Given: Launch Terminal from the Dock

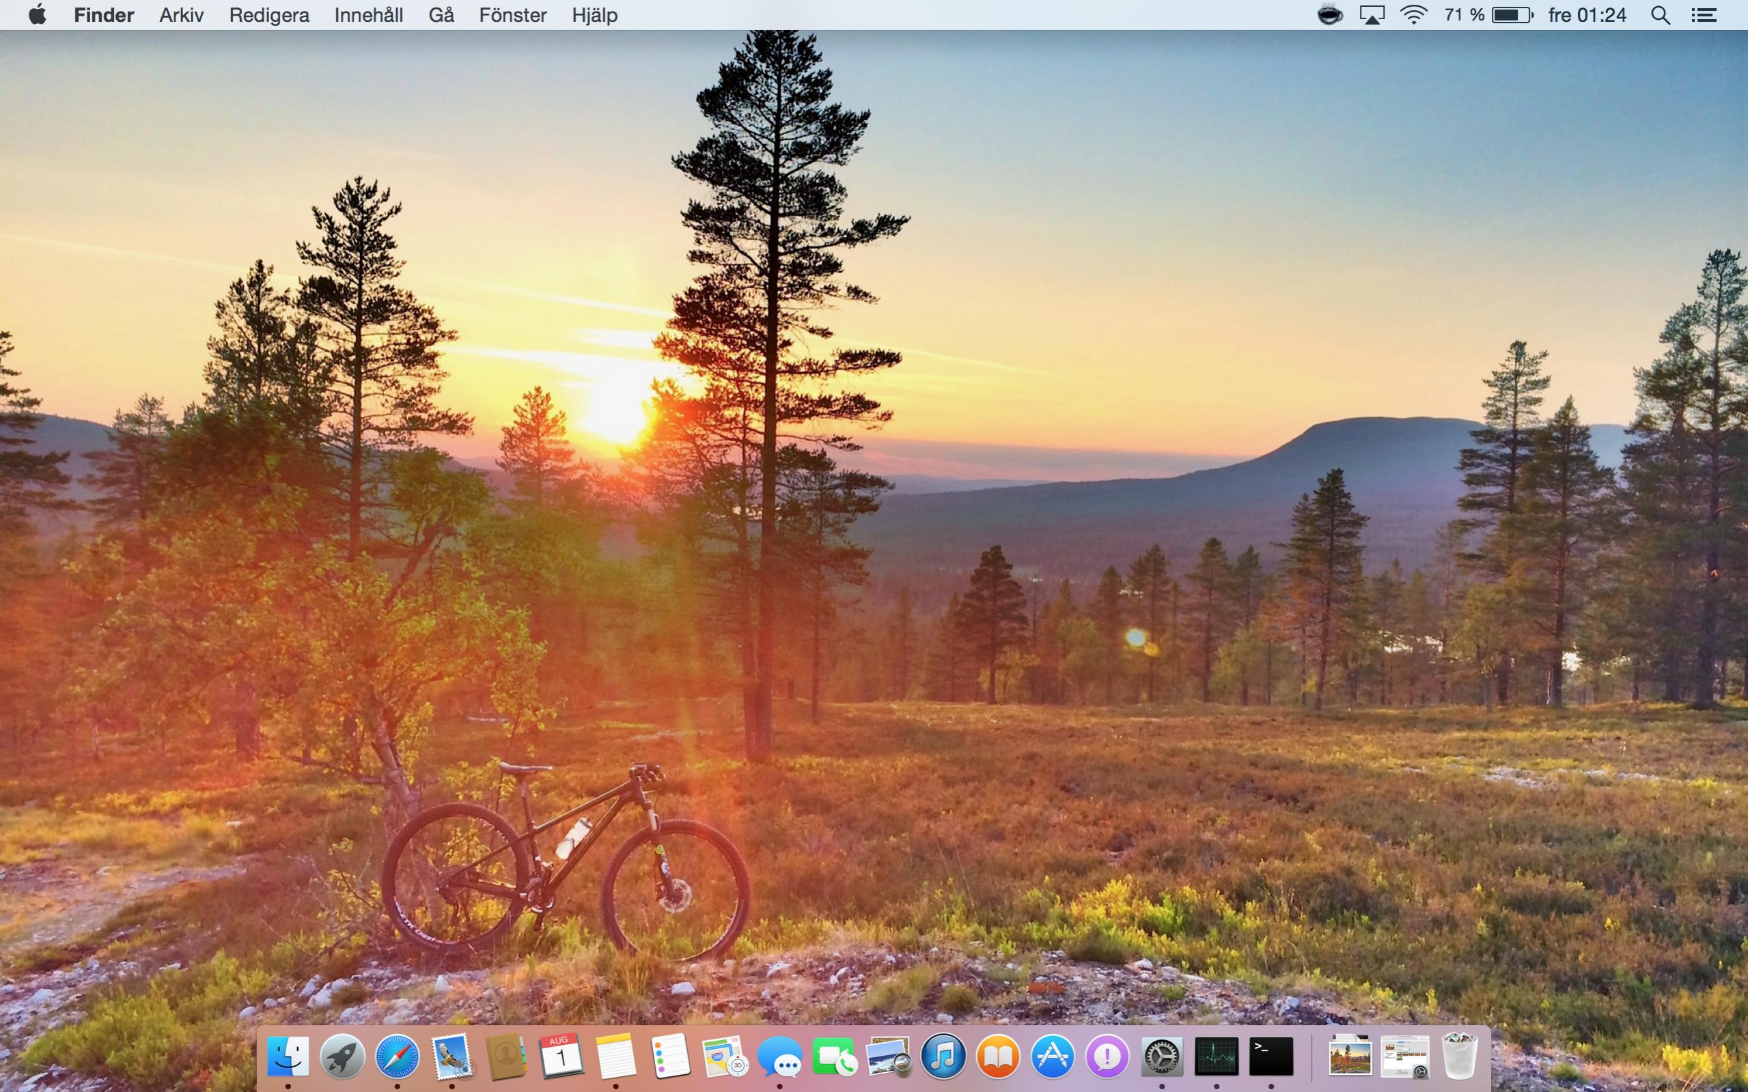Looking at the screenshot, I should (1271, 1056).
